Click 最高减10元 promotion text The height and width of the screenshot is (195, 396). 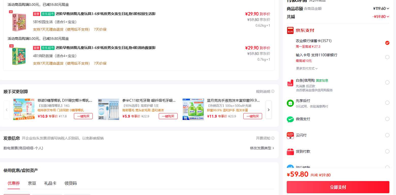304,61
